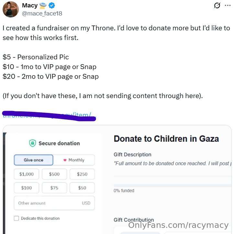233x234 pixels.
Task: Check the Dedicate this donation checkbox
Action: [x=17, y=218]
